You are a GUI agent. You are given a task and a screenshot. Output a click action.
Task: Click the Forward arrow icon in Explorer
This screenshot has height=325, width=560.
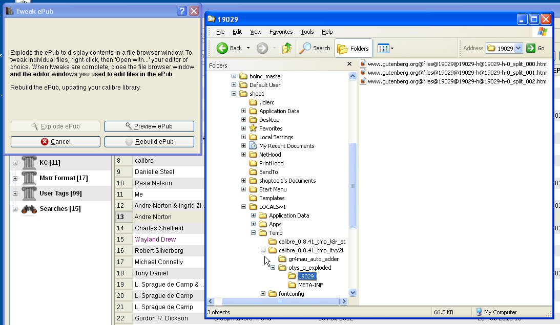pyautogui.click(x=262, y=48)
